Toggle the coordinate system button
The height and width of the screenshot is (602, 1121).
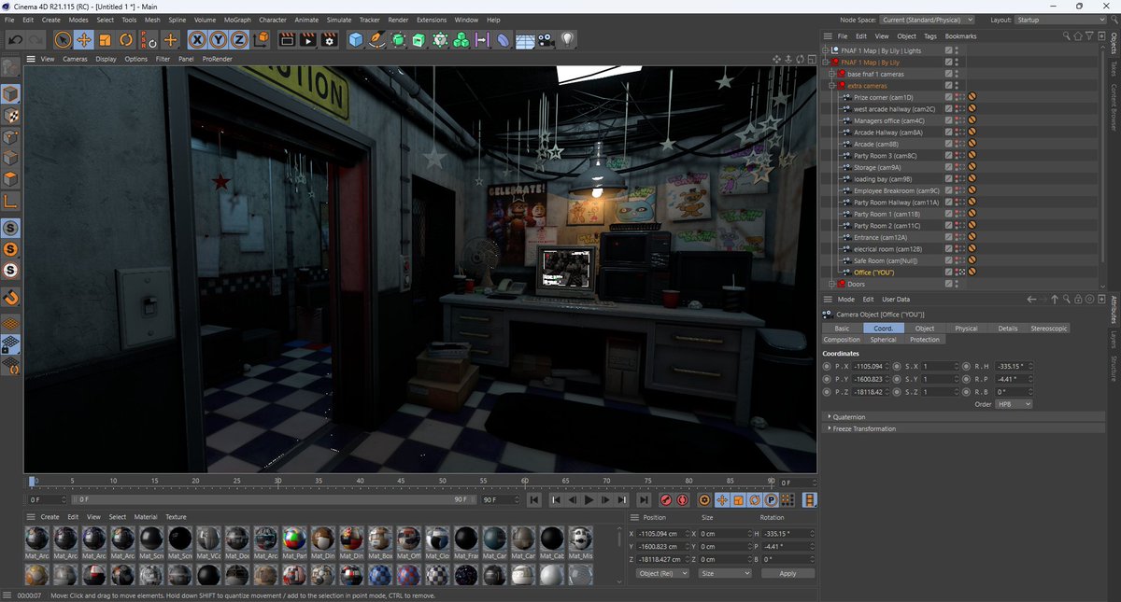pos(261,40)
